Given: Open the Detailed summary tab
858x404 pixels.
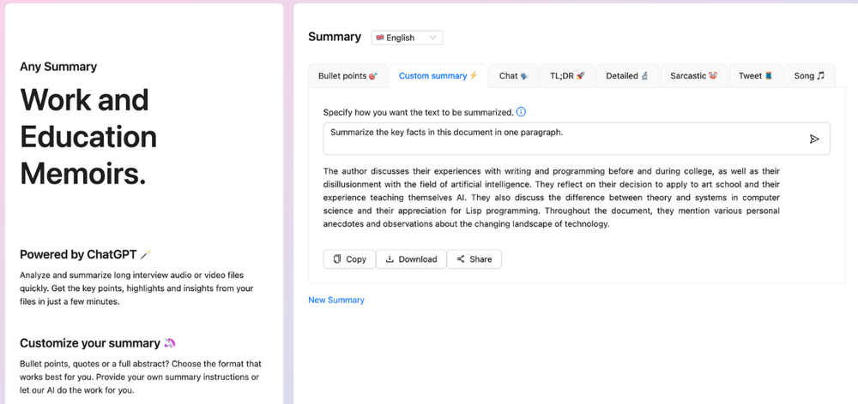Looking at the screenshot, I should [x=627, y=76].
